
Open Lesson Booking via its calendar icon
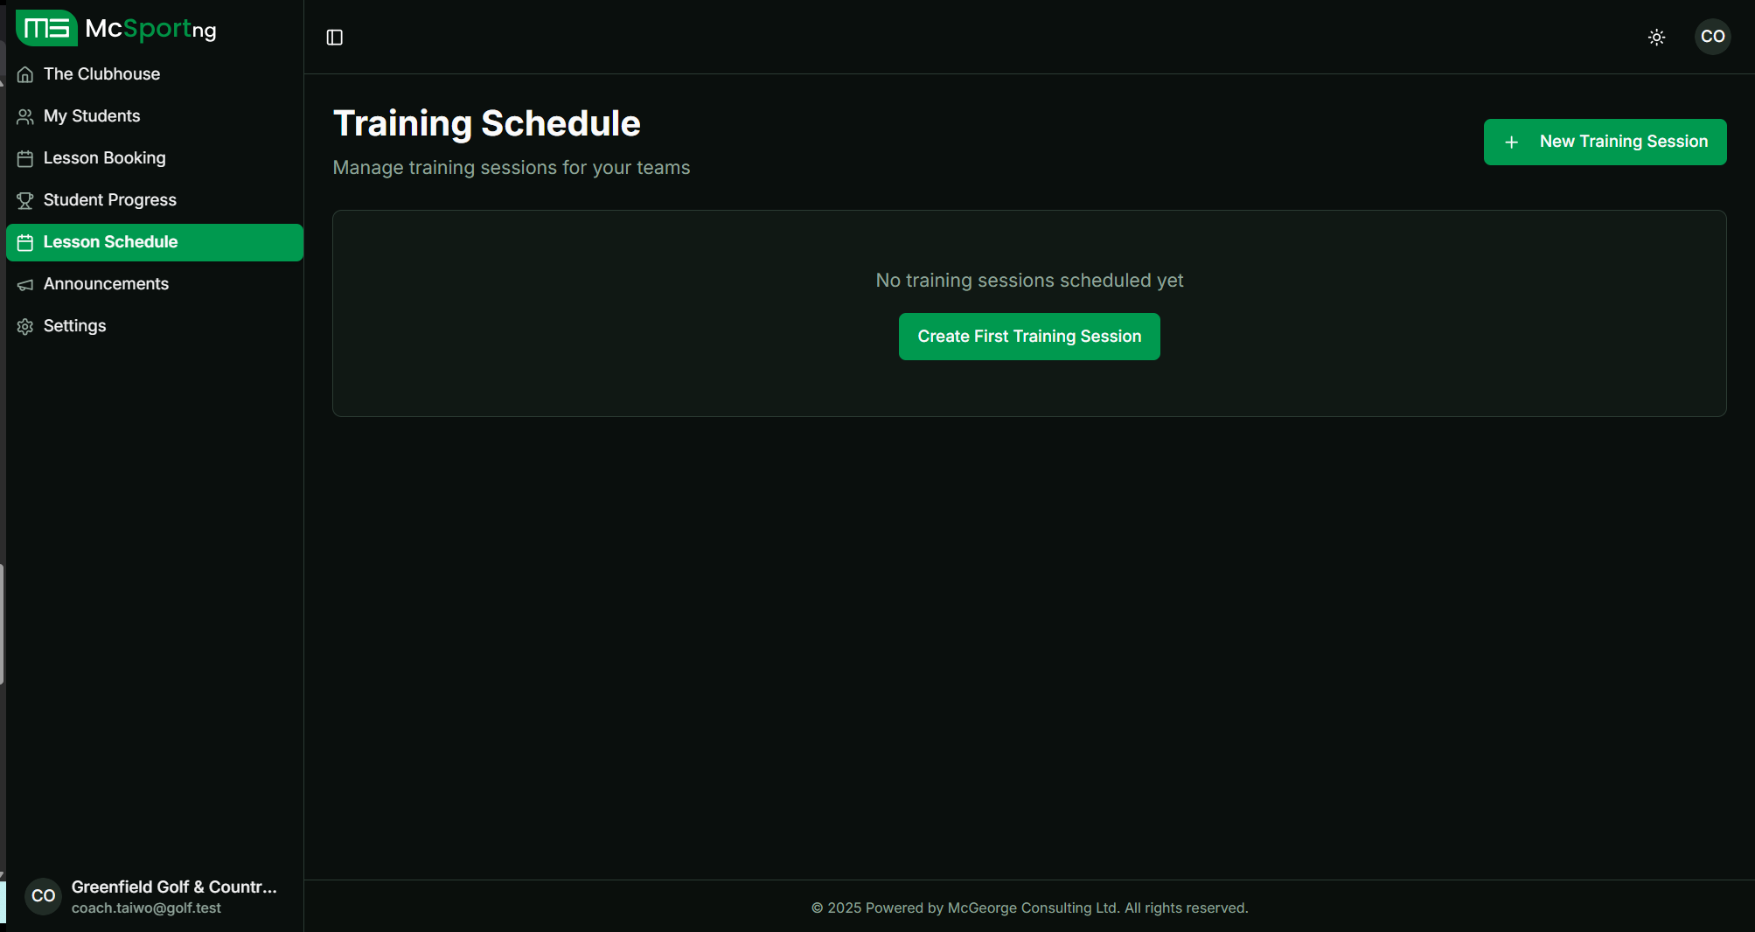pos(24,158)
